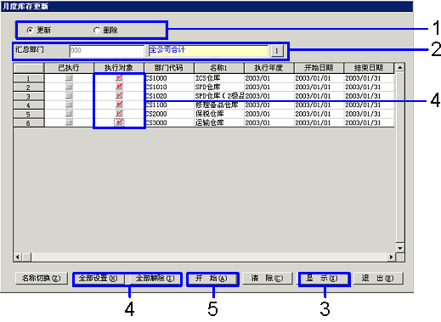Click the vertical scrollbar up arrow

click(400, 68)
